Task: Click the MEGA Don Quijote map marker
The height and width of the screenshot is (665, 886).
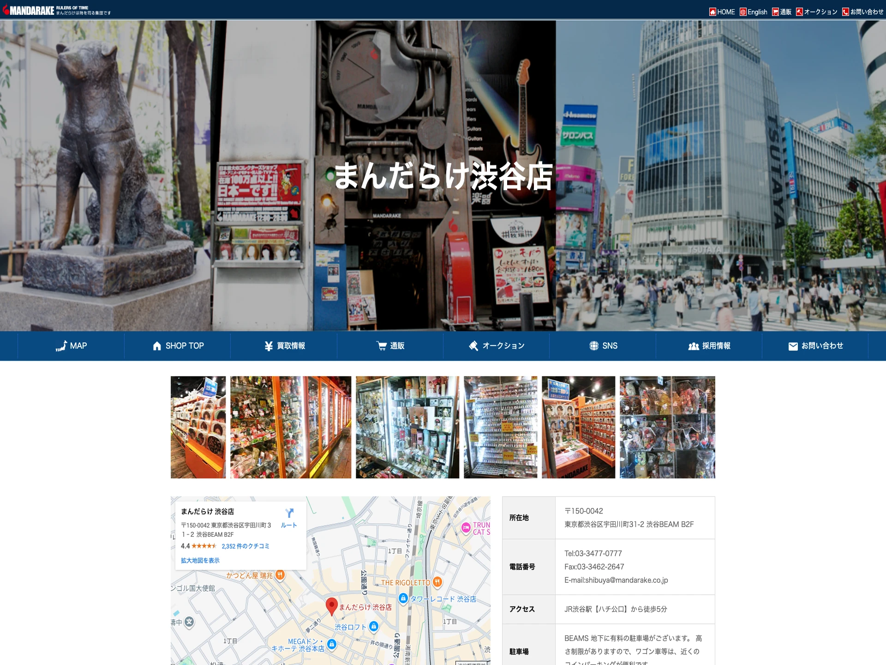Action: pos(331,644)
